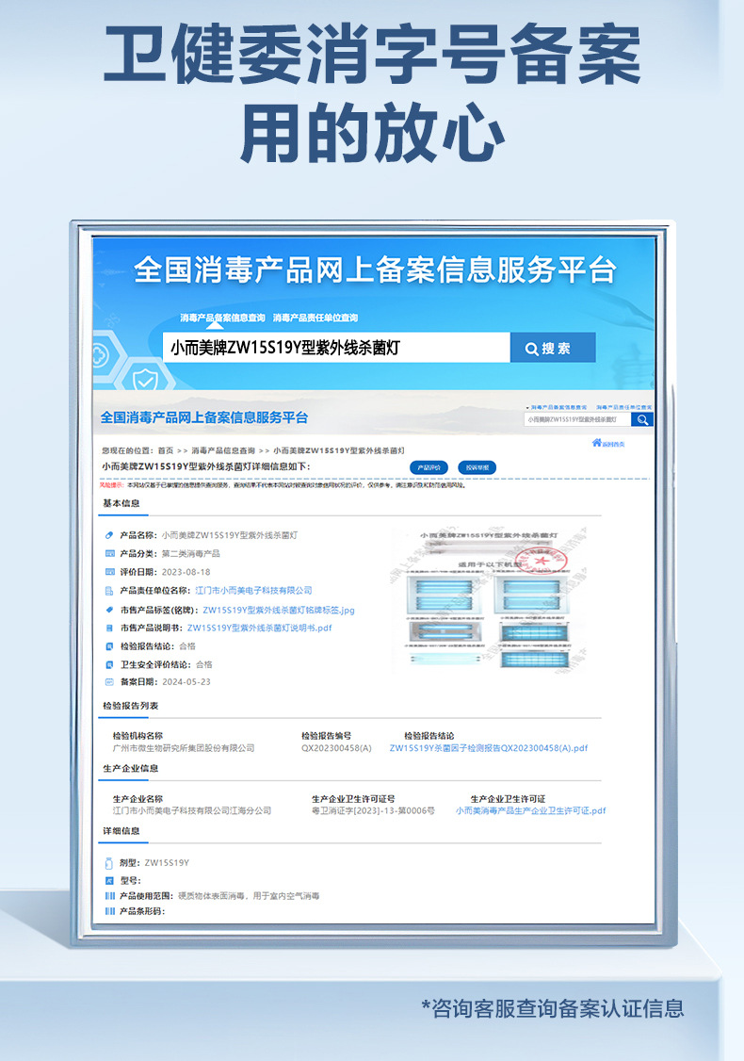Click the icon beside 产品责任单位名称
This screenshot has width=744, height=1061.
pyautogui.click(x=109, y=591)
